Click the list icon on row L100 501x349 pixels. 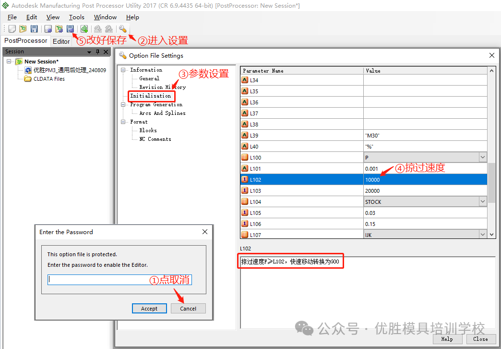(x=245, y=157)
